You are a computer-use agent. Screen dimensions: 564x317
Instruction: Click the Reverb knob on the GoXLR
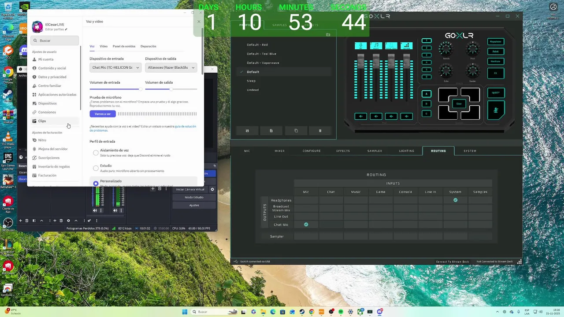(446, 49)
